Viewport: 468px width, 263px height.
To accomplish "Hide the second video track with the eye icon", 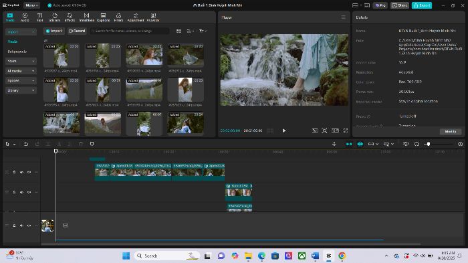I will point(21,192).
